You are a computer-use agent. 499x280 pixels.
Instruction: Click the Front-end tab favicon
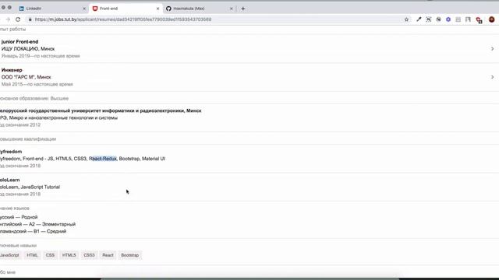tap(95, 9)
